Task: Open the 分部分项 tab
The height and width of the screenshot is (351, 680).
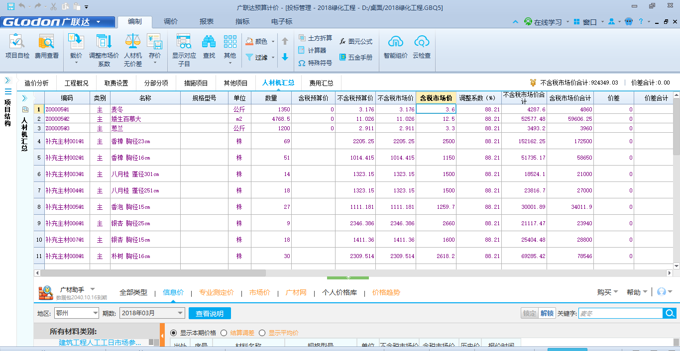Action: coord(156,83)
